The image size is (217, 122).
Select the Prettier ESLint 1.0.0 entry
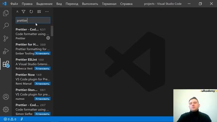pyautogui.click(x=33, y=64)
